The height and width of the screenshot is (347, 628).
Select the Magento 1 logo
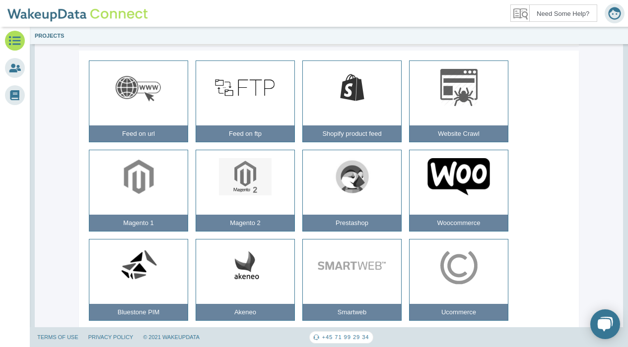point(139,176)
